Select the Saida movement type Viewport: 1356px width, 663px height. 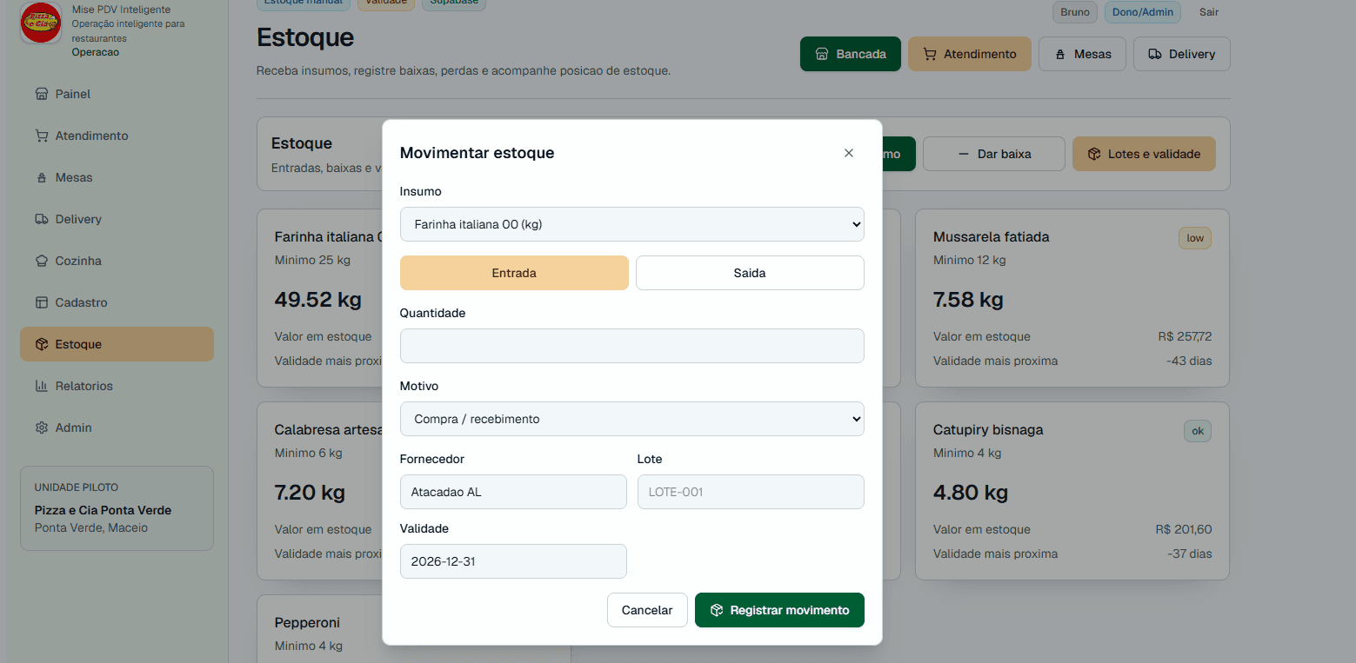pyautogui.click(x=750, y=273)
